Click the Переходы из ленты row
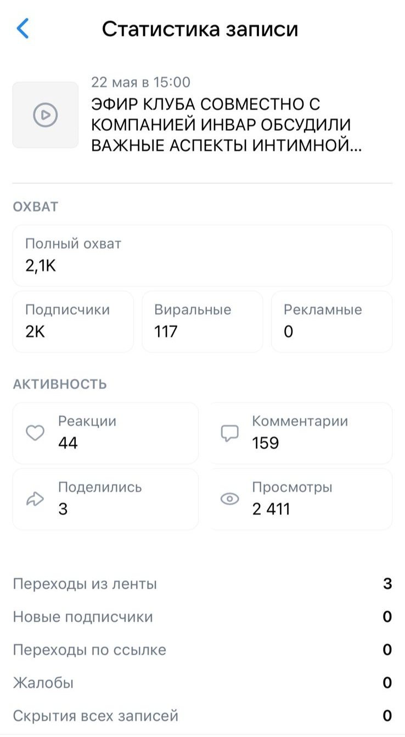Image resolution: width=405 pixels, height=737 pixels. 202,584
